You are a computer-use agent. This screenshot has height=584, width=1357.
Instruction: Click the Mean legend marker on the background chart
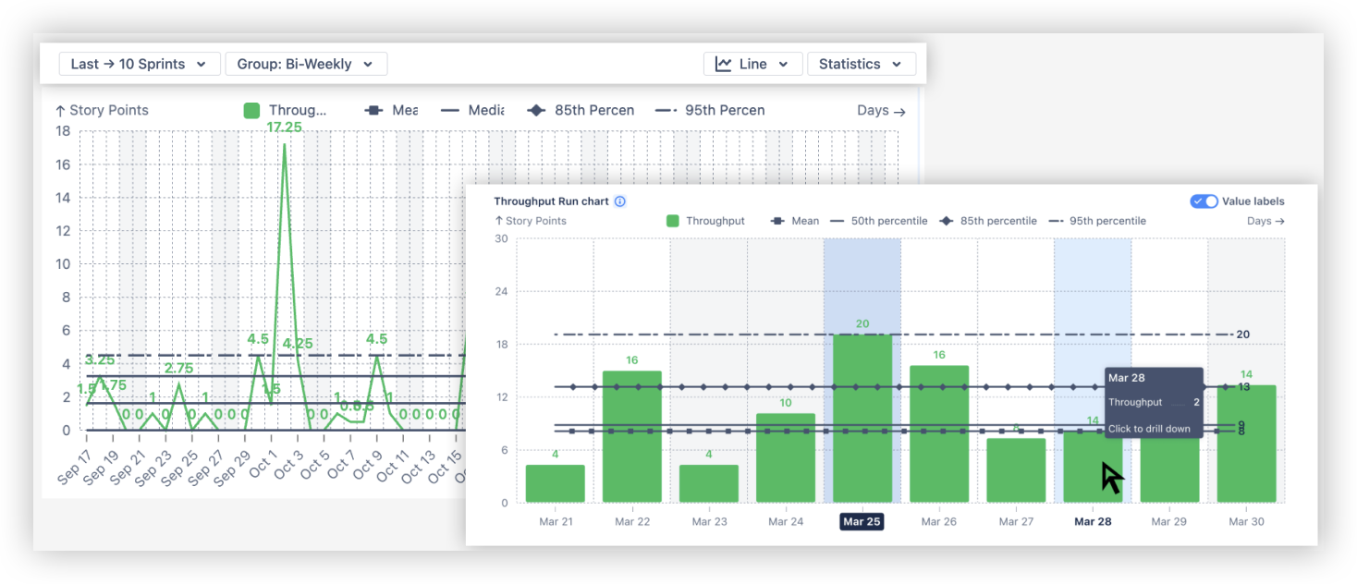(x=374, y=110)
